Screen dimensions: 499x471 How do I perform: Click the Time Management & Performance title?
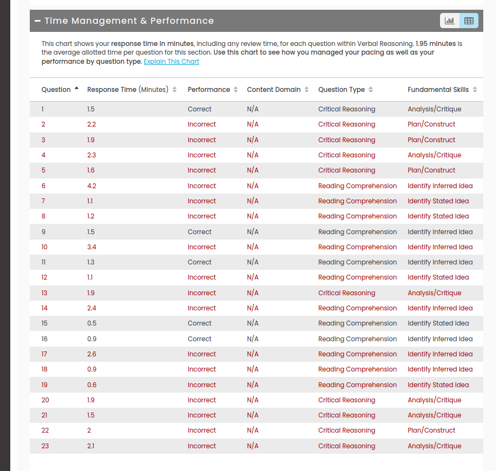[x=129, y=21]
